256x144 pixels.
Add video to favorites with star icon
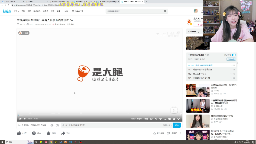(x=49, y=133)
